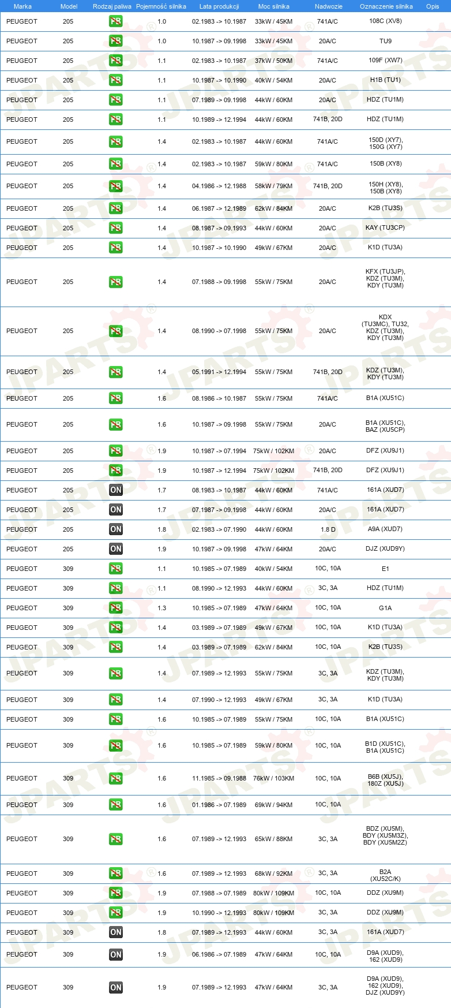This screenshot has width=451, height=1008.
Task: Select the engine code 108C (XV8)
Action: (385, 21)
